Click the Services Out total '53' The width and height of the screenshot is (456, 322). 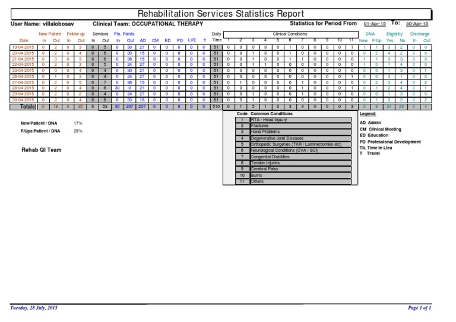point(105,107)
